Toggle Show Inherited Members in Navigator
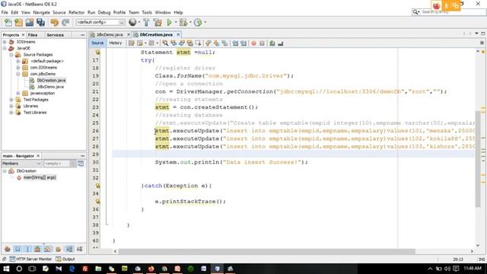This screenshot has height=274, width=487. click(8, 249)
